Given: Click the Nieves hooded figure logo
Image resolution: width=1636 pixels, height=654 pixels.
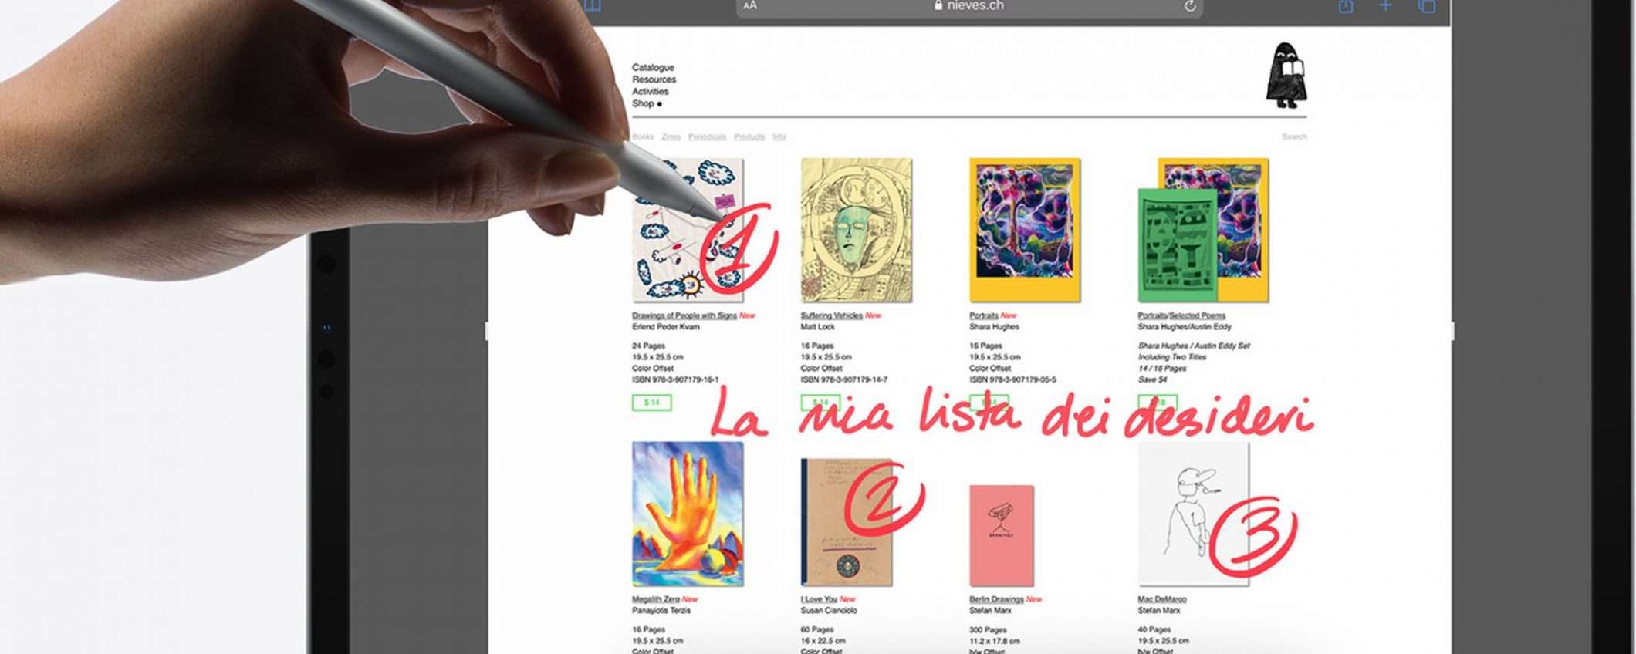Looking at the screenshot, I should tap(1286, 75).
